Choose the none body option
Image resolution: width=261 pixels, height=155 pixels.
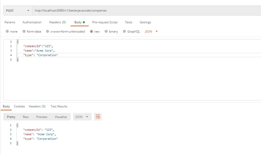(12, 31)
